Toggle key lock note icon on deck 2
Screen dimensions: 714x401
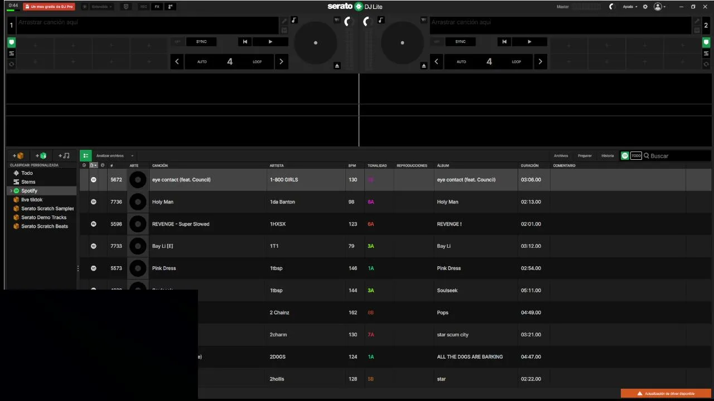[381, 20]
